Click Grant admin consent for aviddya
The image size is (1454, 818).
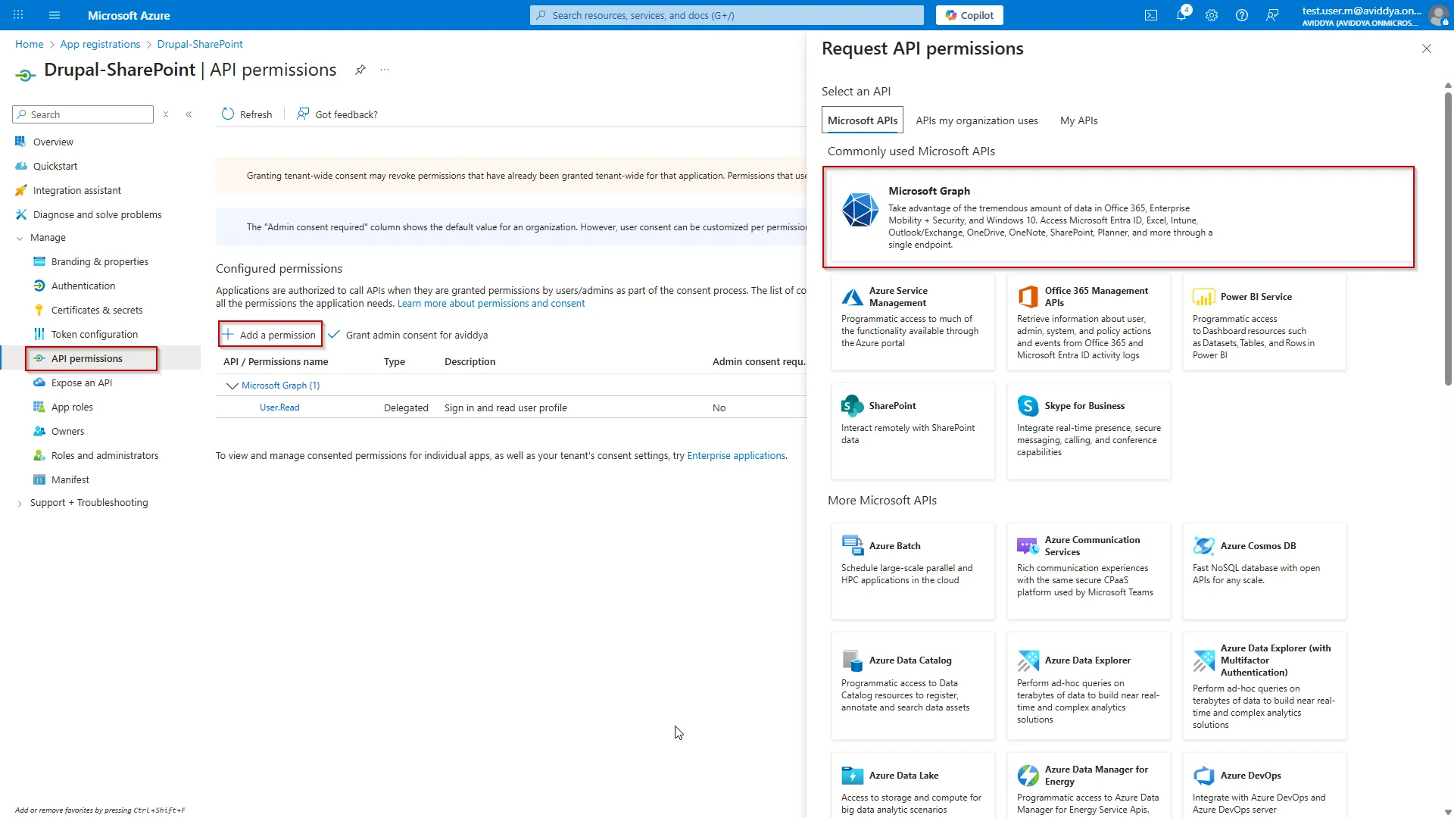point(408,335)
